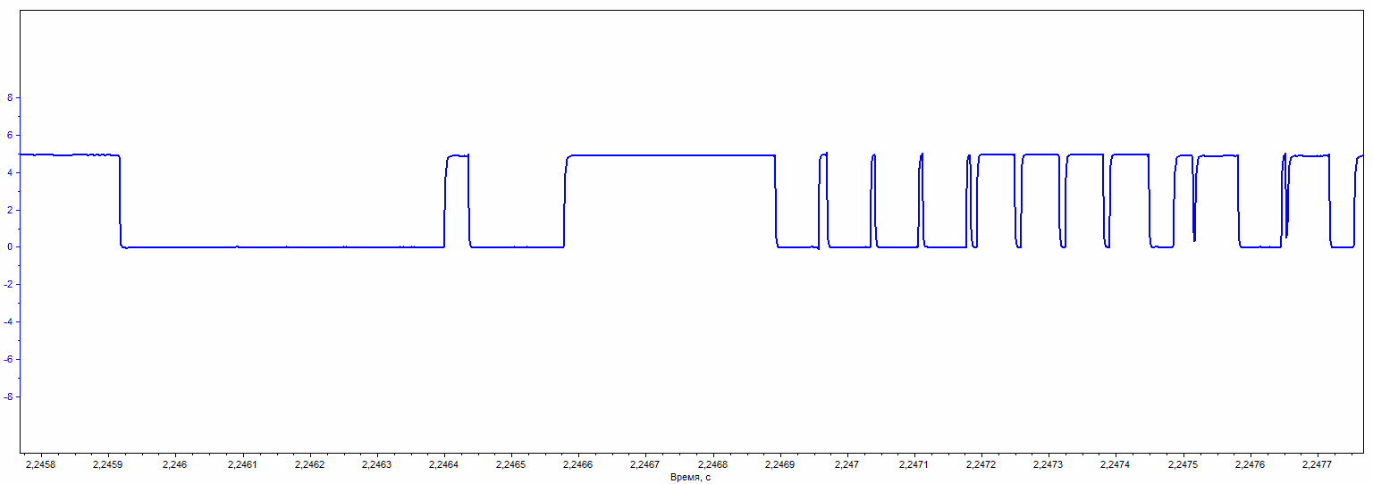Viewport: 1373px width, 484px height.
Task: Click the 2,2476 time axis label
Action: pos(1251,465)
